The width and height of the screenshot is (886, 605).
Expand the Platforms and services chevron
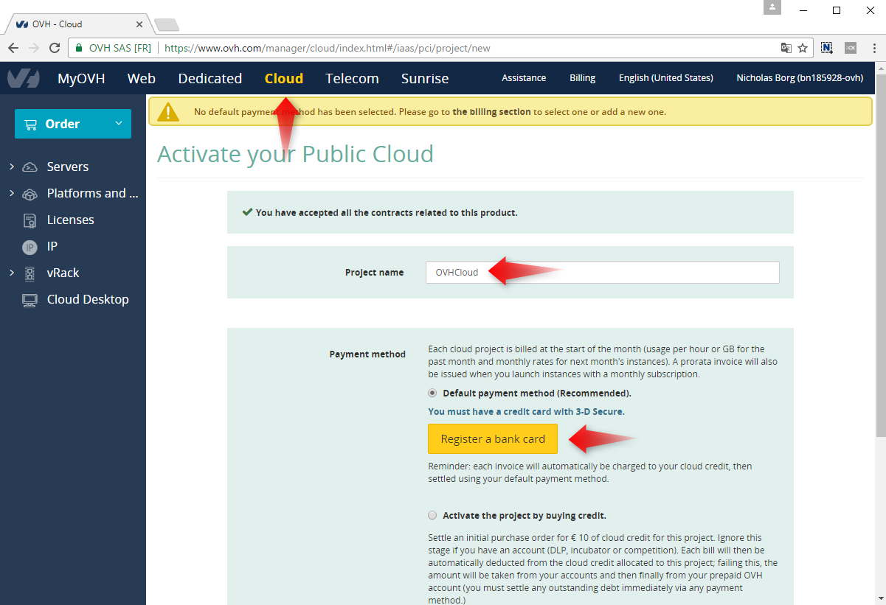(11, 193)
